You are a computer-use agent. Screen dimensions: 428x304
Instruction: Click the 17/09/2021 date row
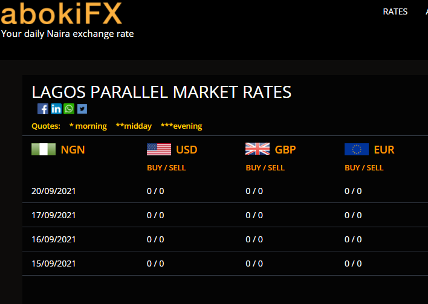[225, 215]
